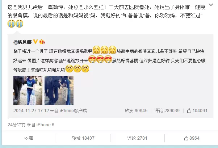This screenshot has width=218, height=148.
Task: Open the post options chevron dropdown
Action: 211,5
